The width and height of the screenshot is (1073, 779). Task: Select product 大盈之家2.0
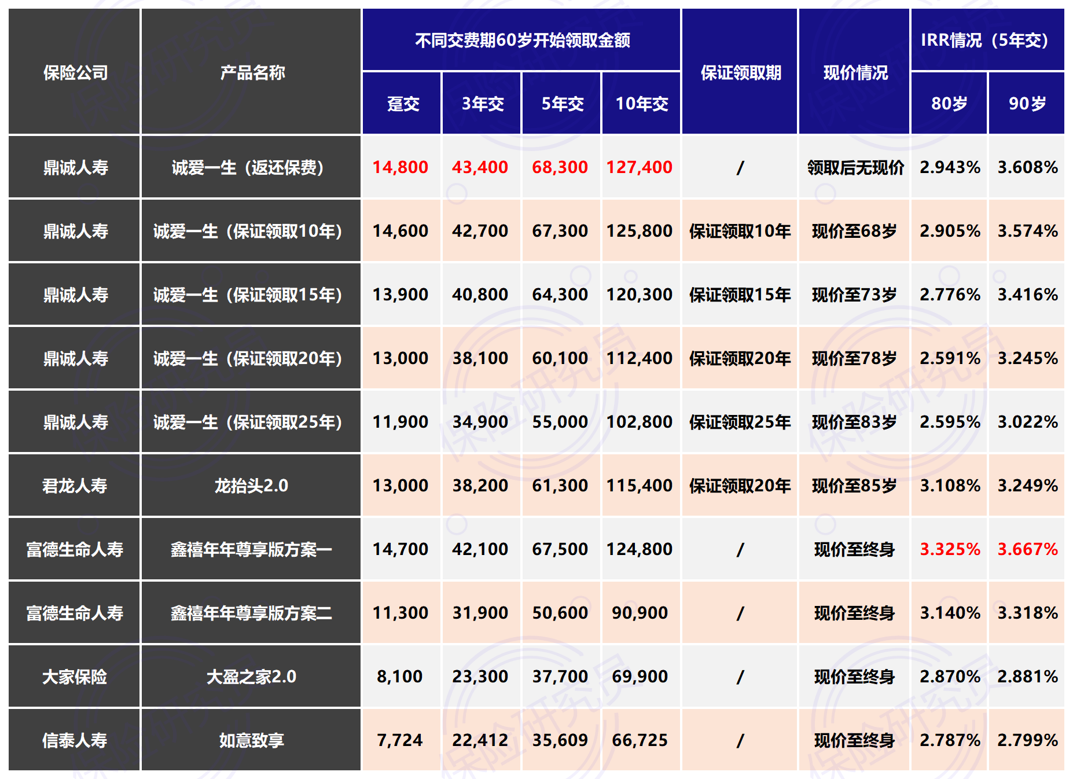[251, 677]
